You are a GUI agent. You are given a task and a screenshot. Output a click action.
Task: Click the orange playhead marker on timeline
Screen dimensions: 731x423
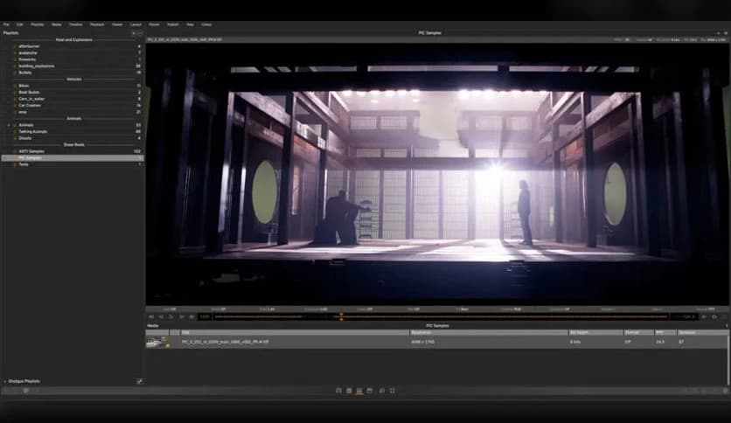[x=341, y=316]
